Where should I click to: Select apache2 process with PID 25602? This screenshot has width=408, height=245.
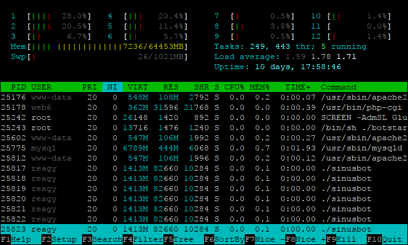[204, 138]
